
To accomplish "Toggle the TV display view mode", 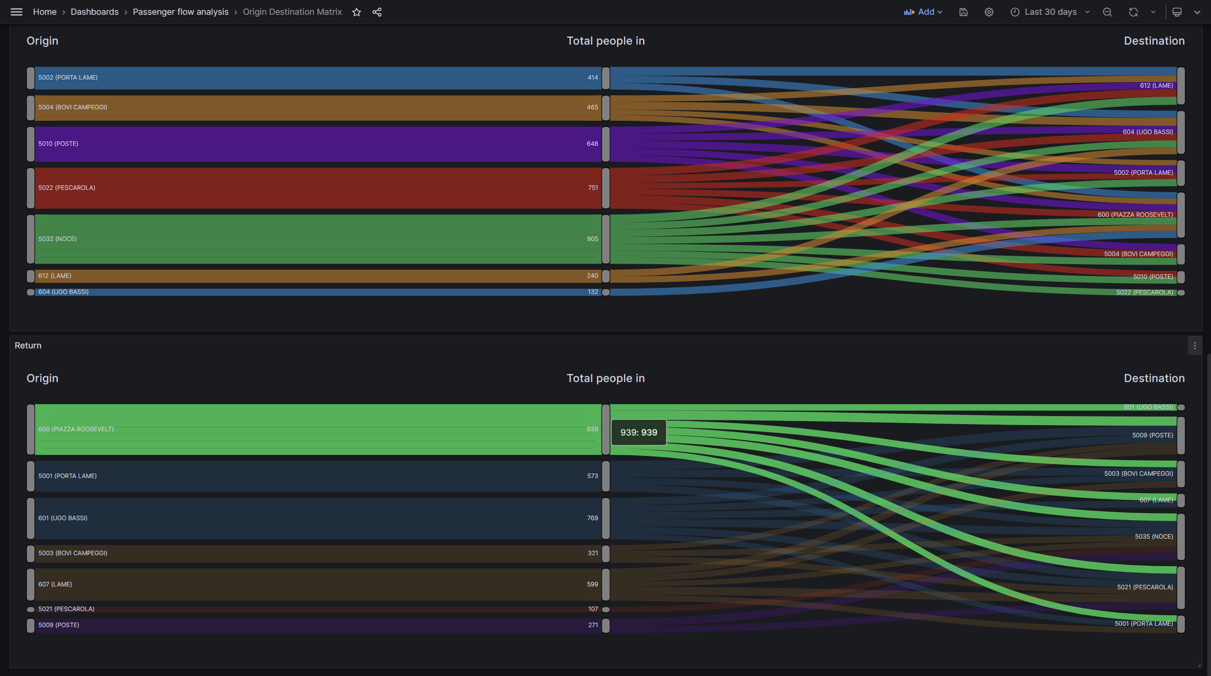I will click(x=1177, y=12).
